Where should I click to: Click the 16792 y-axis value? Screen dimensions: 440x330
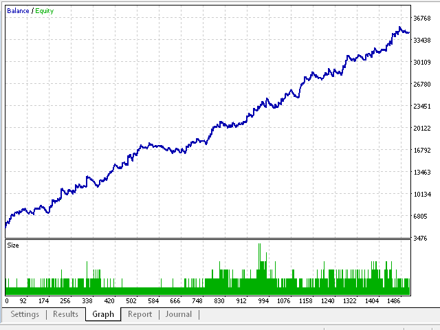(421, 151)
